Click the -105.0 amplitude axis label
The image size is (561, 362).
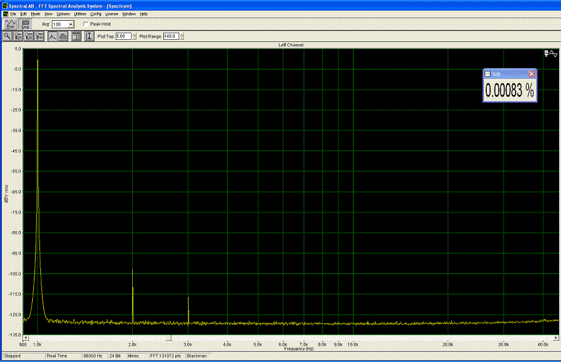[15, 274]
